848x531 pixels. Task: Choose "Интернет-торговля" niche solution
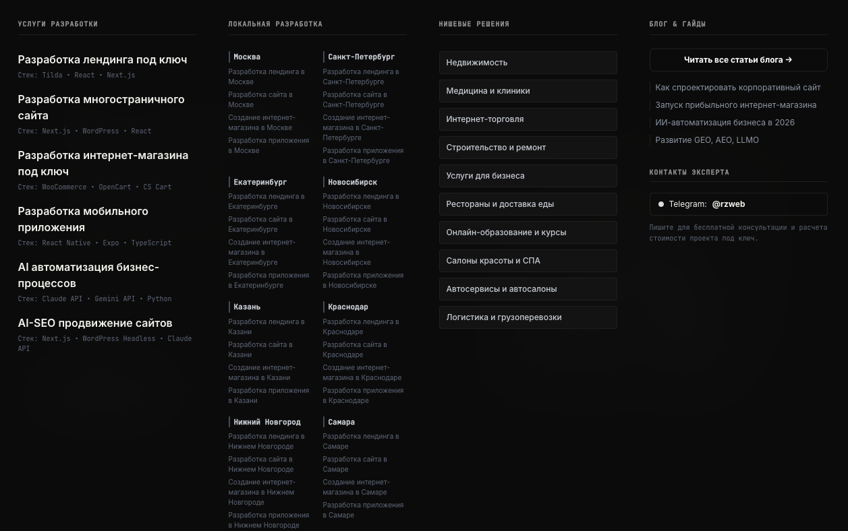(528, 119)
